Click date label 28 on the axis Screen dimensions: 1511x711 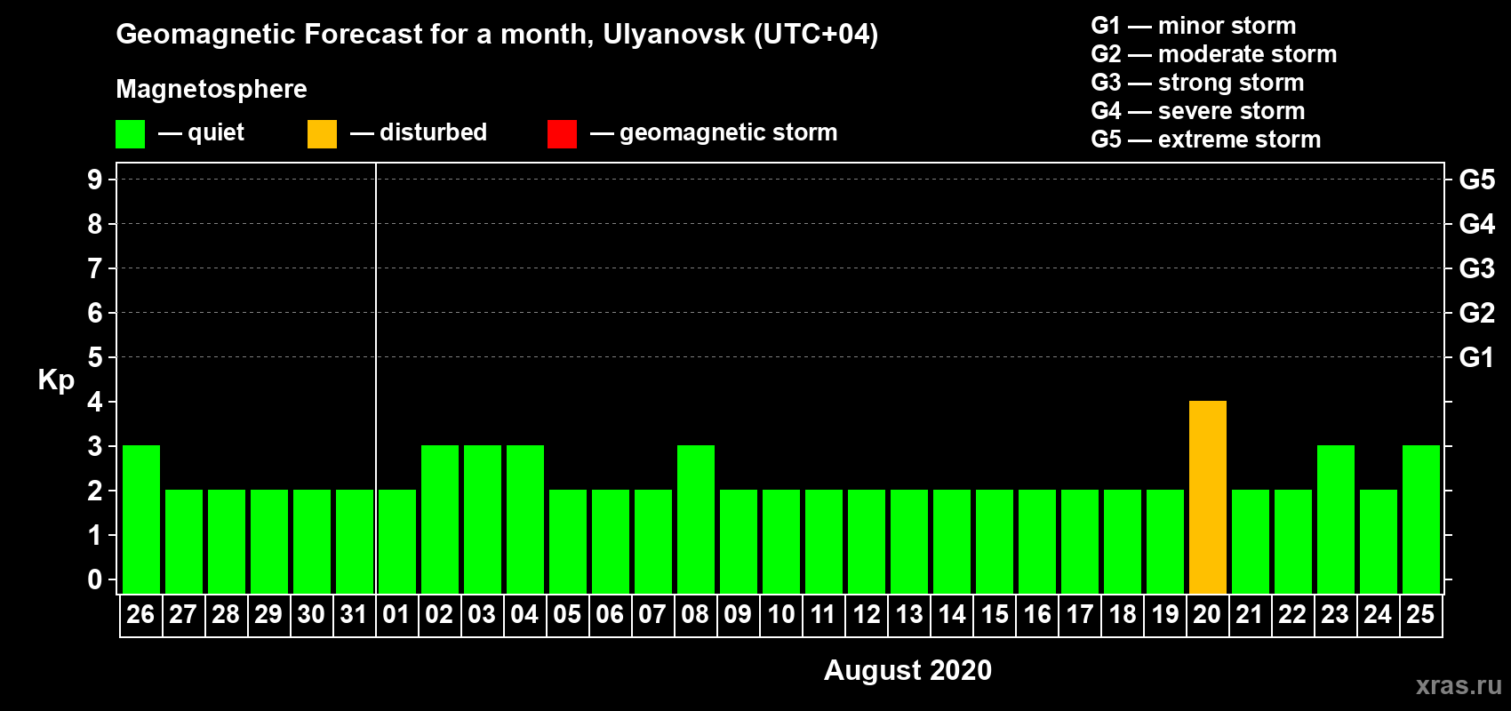226,615
